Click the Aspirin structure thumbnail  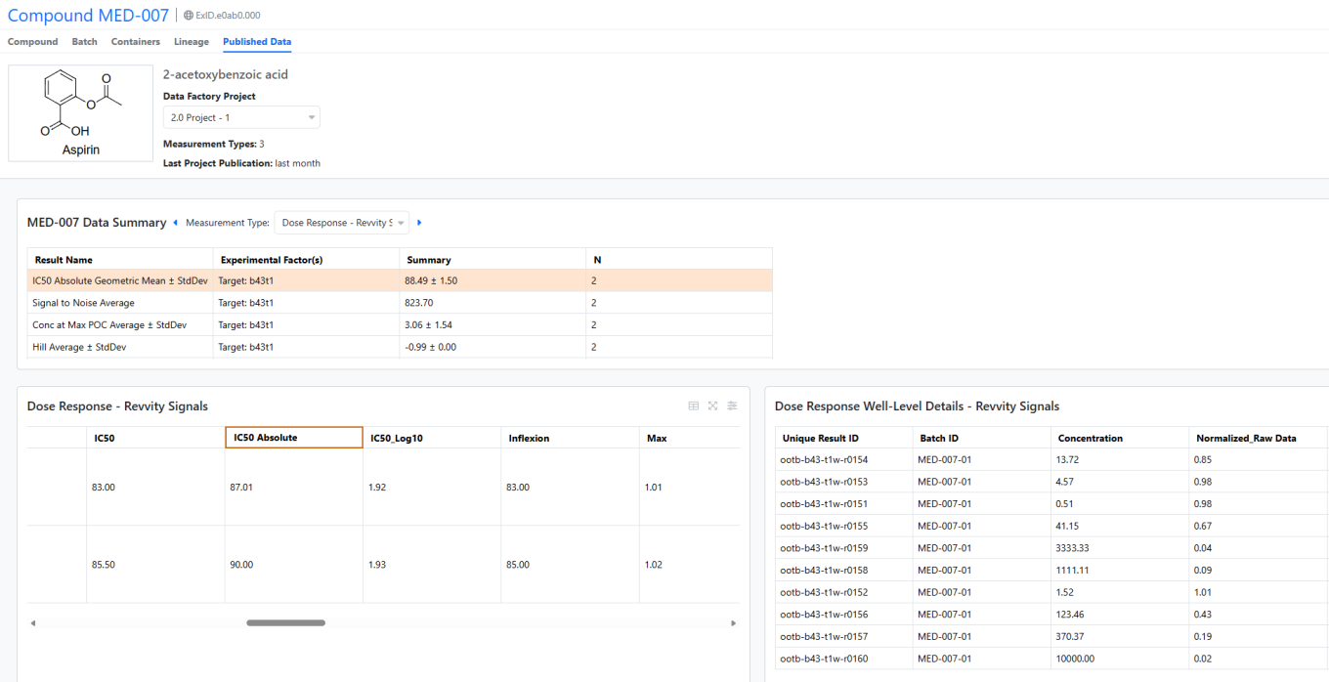80,112
